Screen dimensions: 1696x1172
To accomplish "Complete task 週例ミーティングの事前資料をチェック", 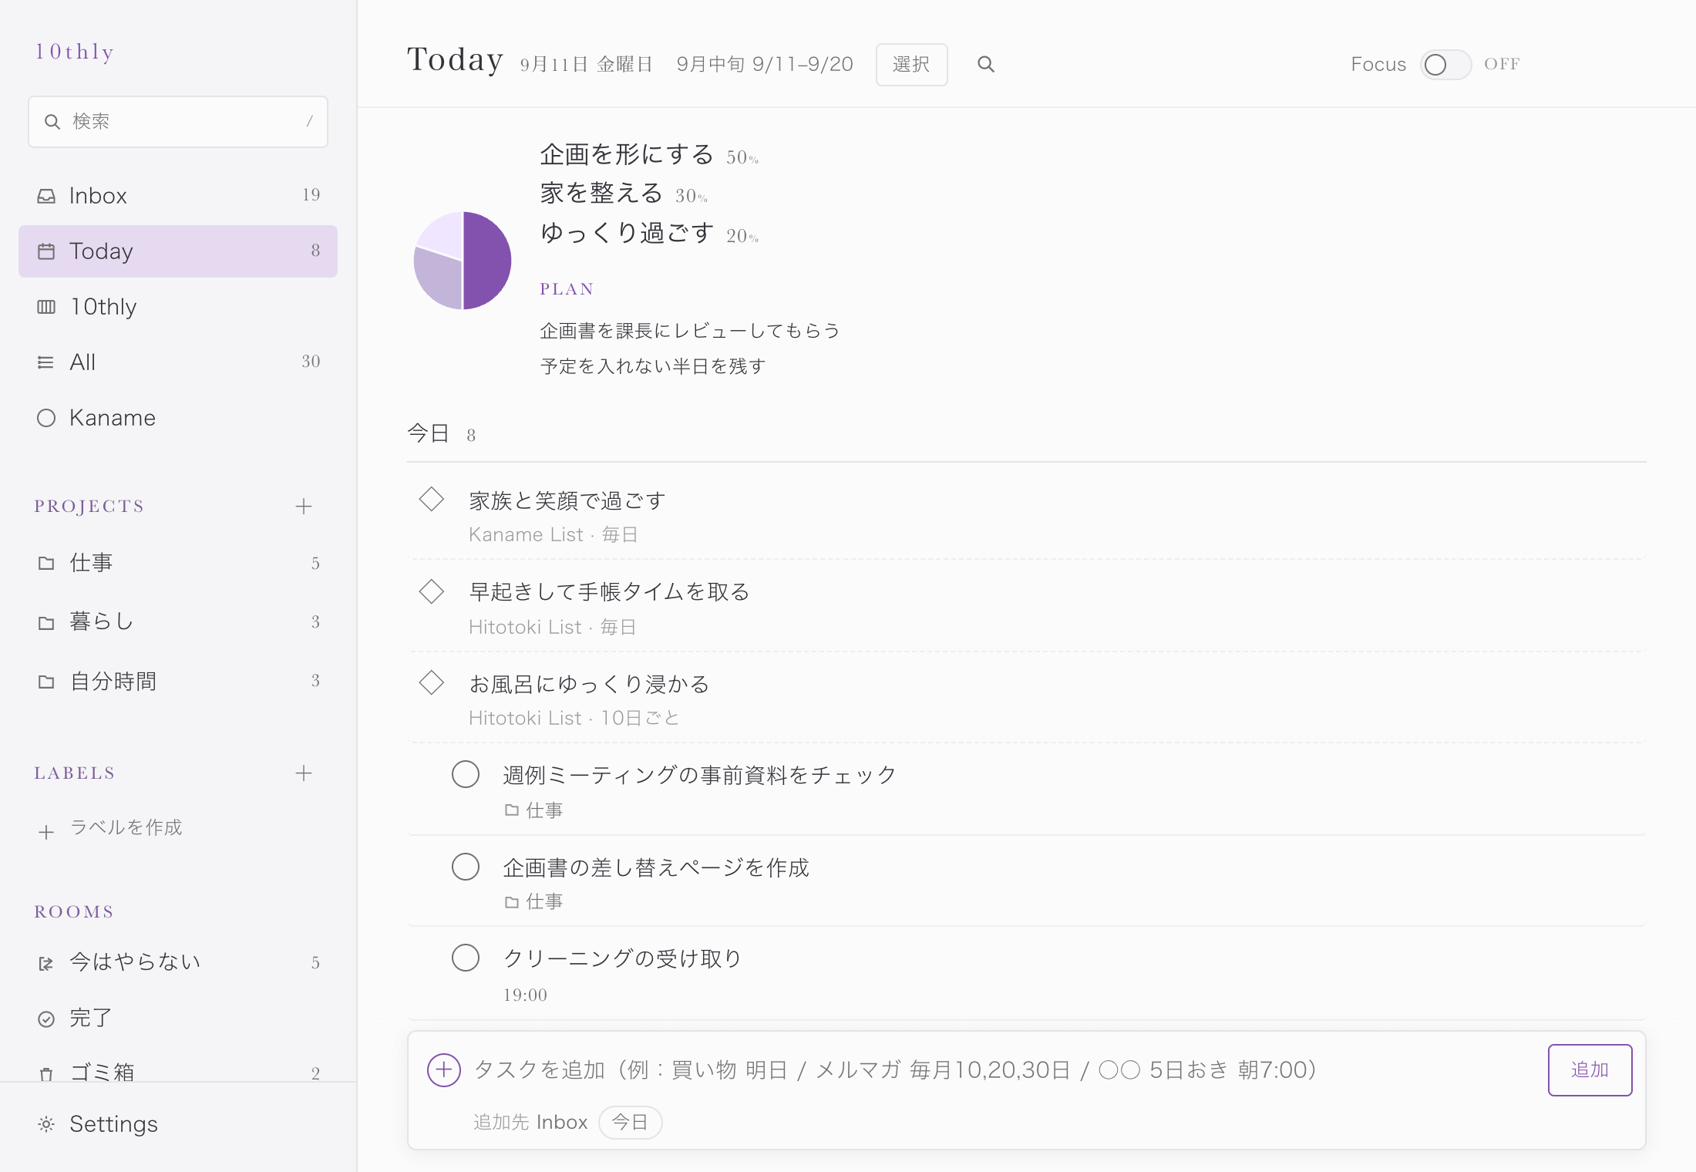I will 466,774.
